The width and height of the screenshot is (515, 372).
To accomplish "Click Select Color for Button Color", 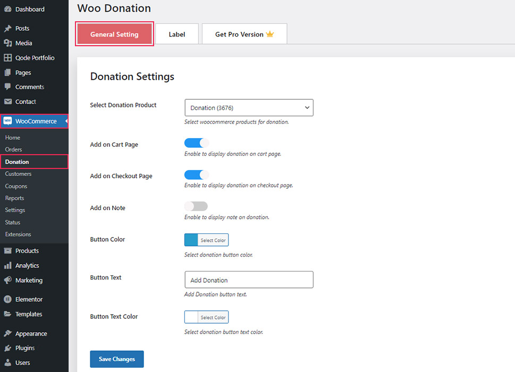I will click(x=213, y=240).
